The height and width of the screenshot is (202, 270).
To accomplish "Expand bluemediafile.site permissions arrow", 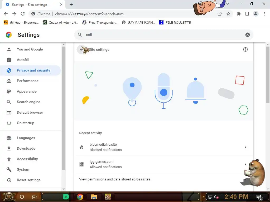I will pyautogui.click(x=245, y=147).
